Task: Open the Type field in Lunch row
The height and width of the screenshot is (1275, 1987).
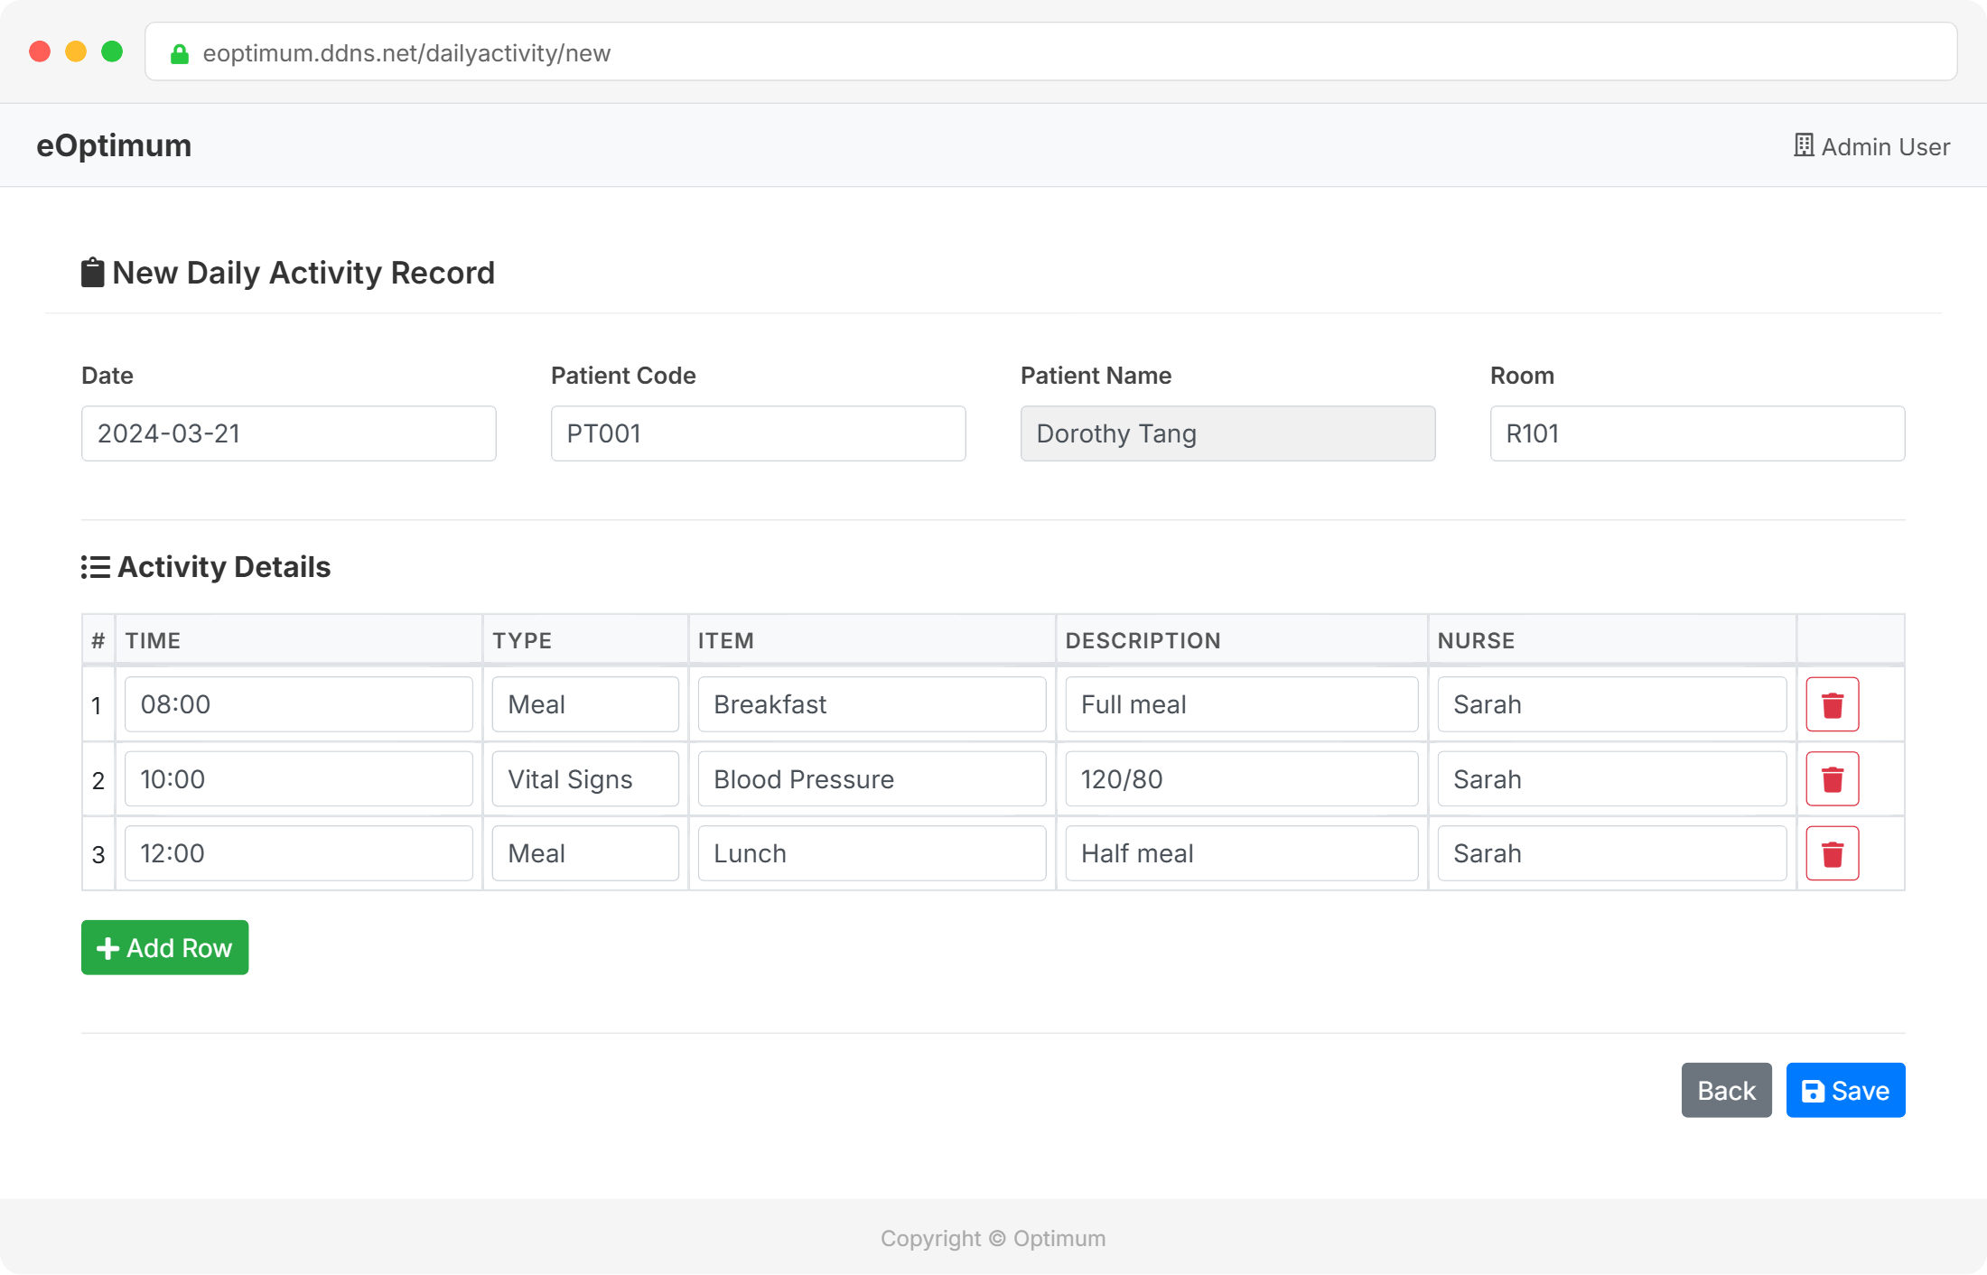Action: click(585, 853)
